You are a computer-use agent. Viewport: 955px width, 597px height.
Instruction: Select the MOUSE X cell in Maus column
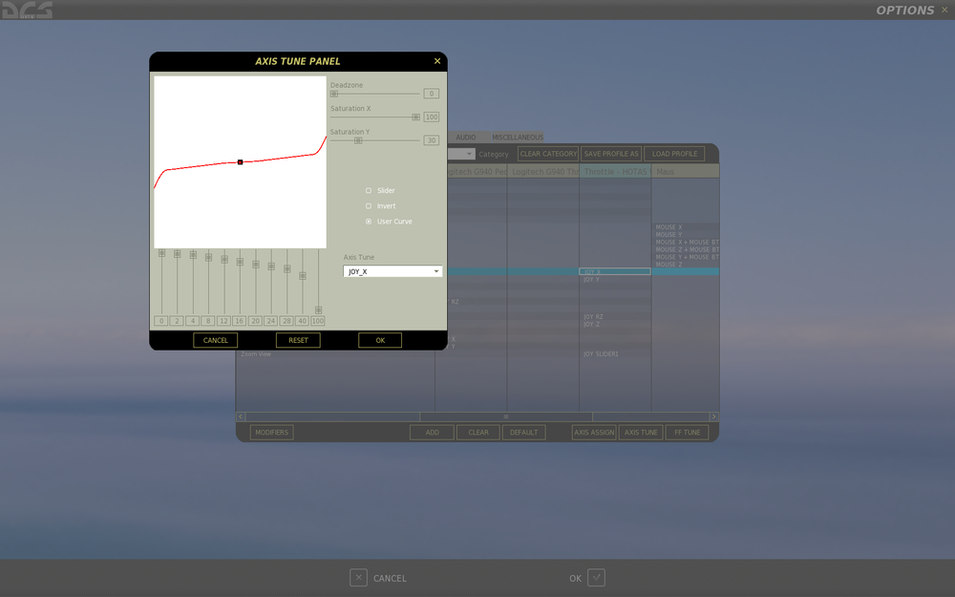(685, 227)
